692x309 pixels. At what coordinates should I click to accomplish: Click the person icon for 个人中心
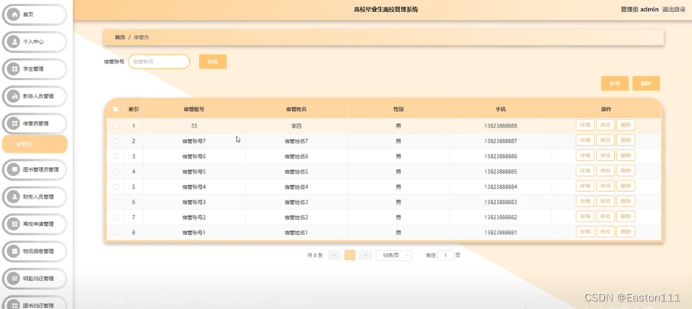[x=14, y=42]
